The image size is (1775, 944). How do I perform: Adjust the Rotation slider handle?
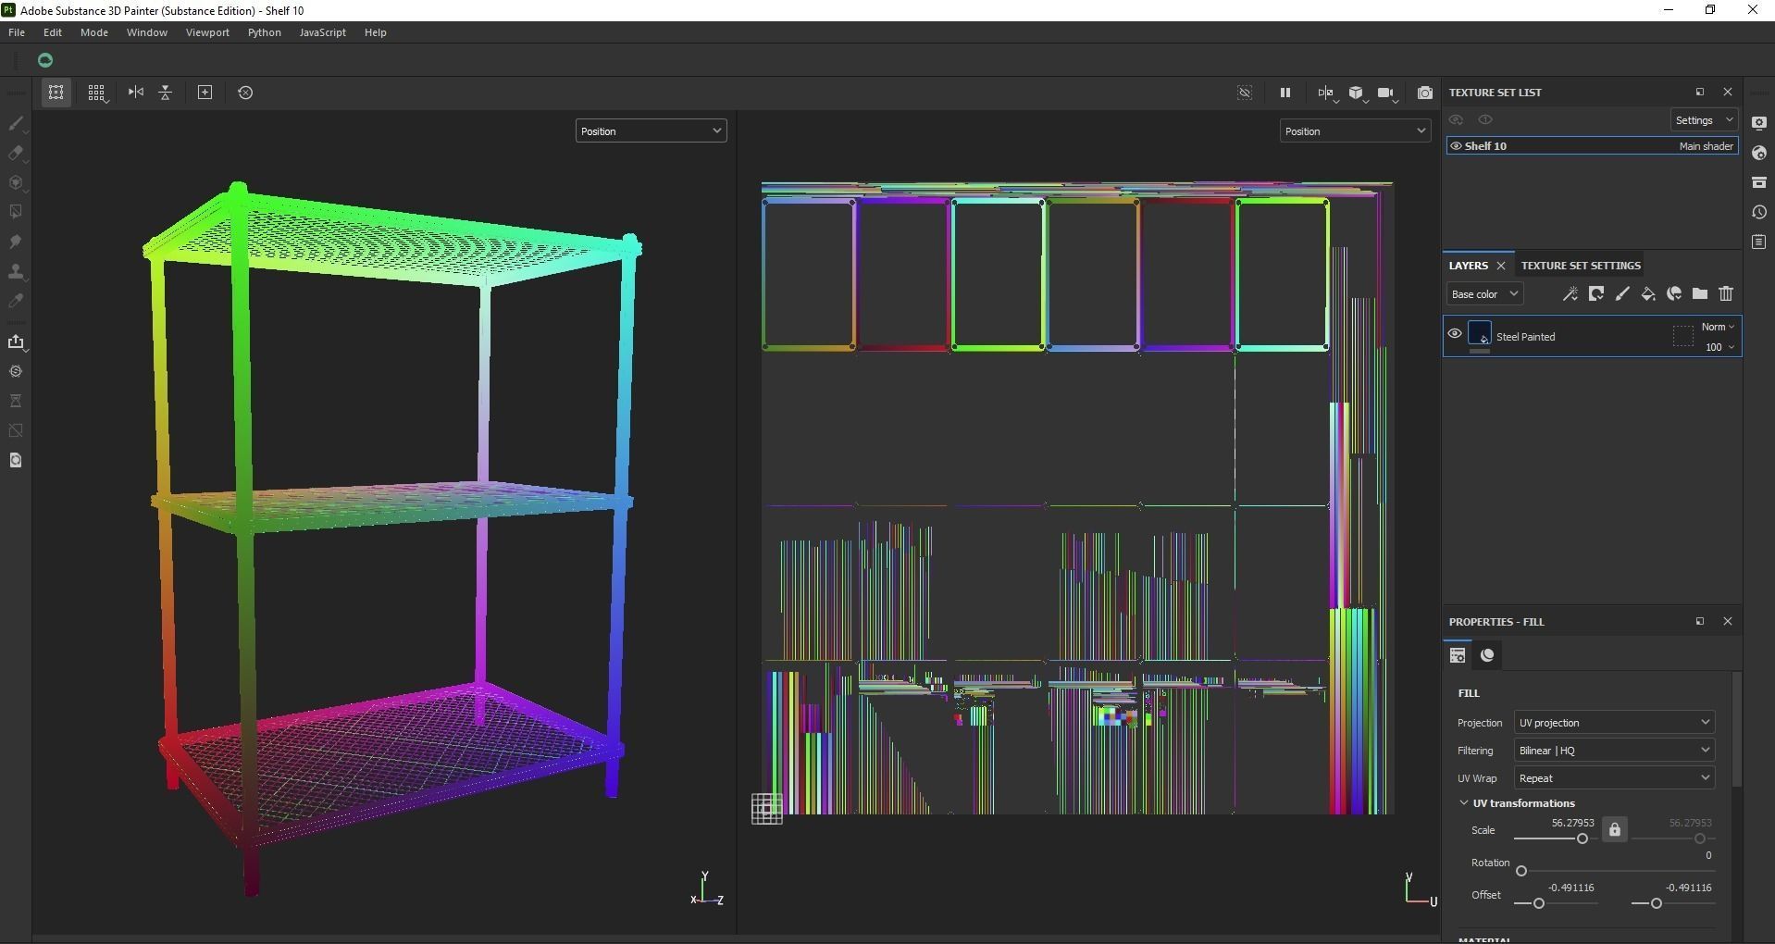pos(1521,871)
